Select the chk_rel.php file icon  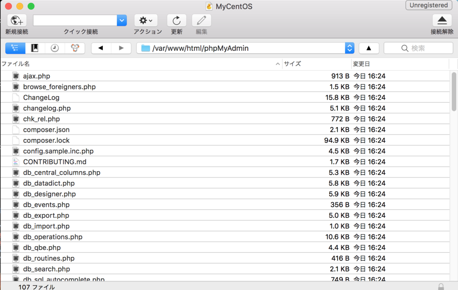point(16,119)
